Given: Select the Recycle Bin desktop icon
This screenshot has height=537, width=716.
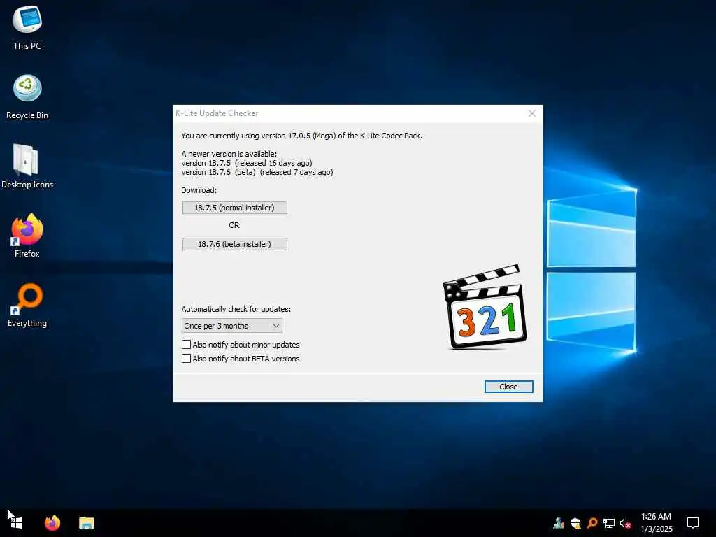Looking at the screenshot, I should [x=27, y=97].
